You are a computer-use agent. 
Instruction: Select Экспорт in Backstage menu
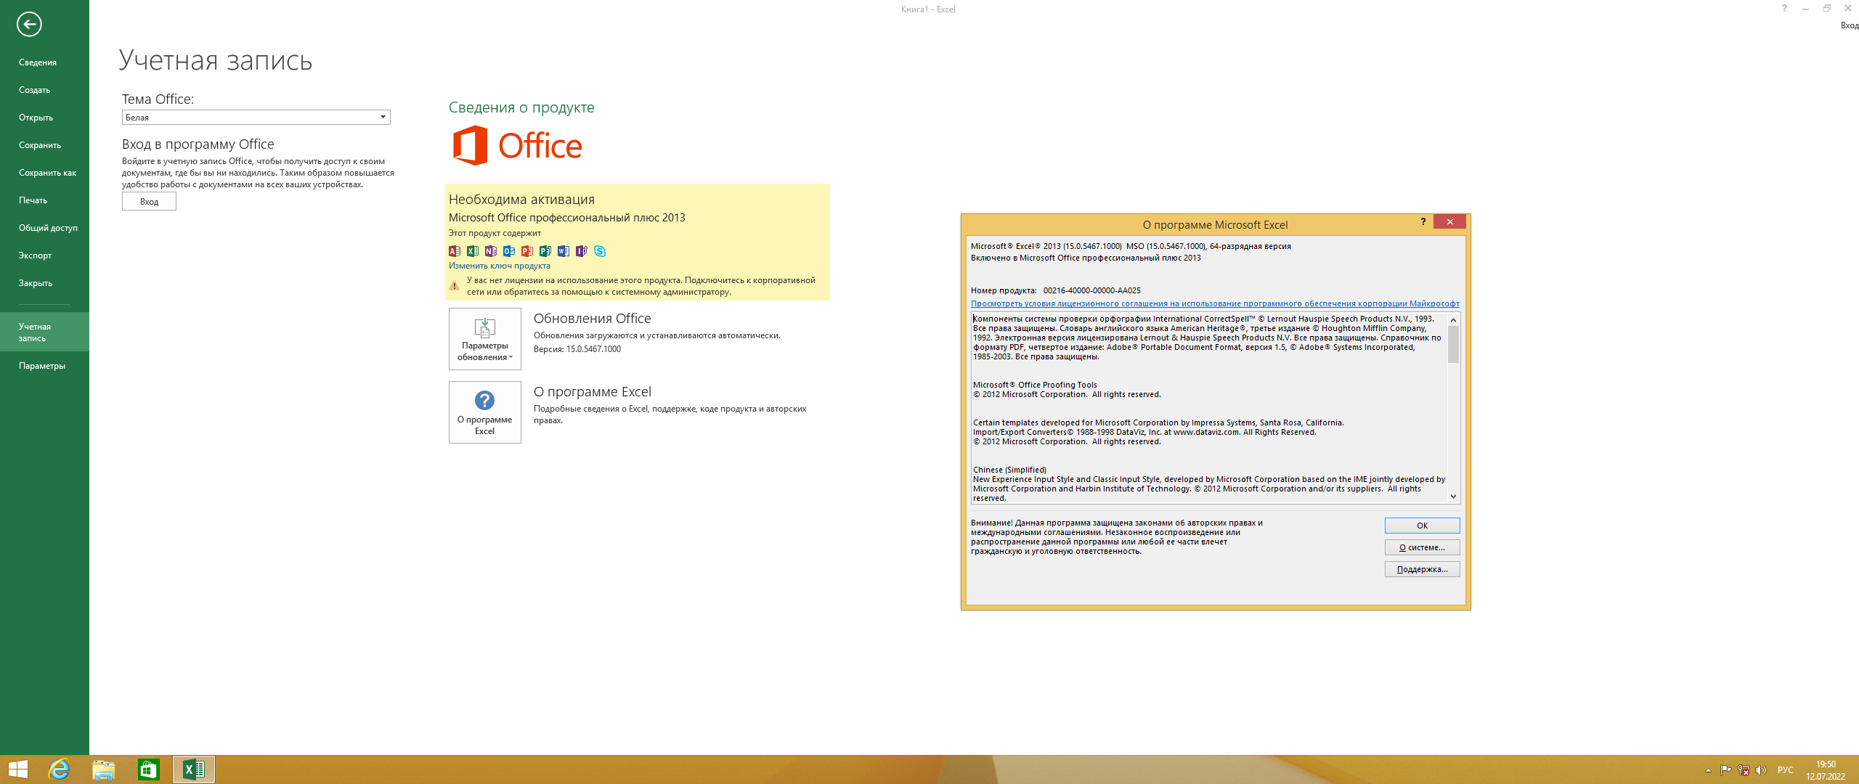click(x=44, y=256)
